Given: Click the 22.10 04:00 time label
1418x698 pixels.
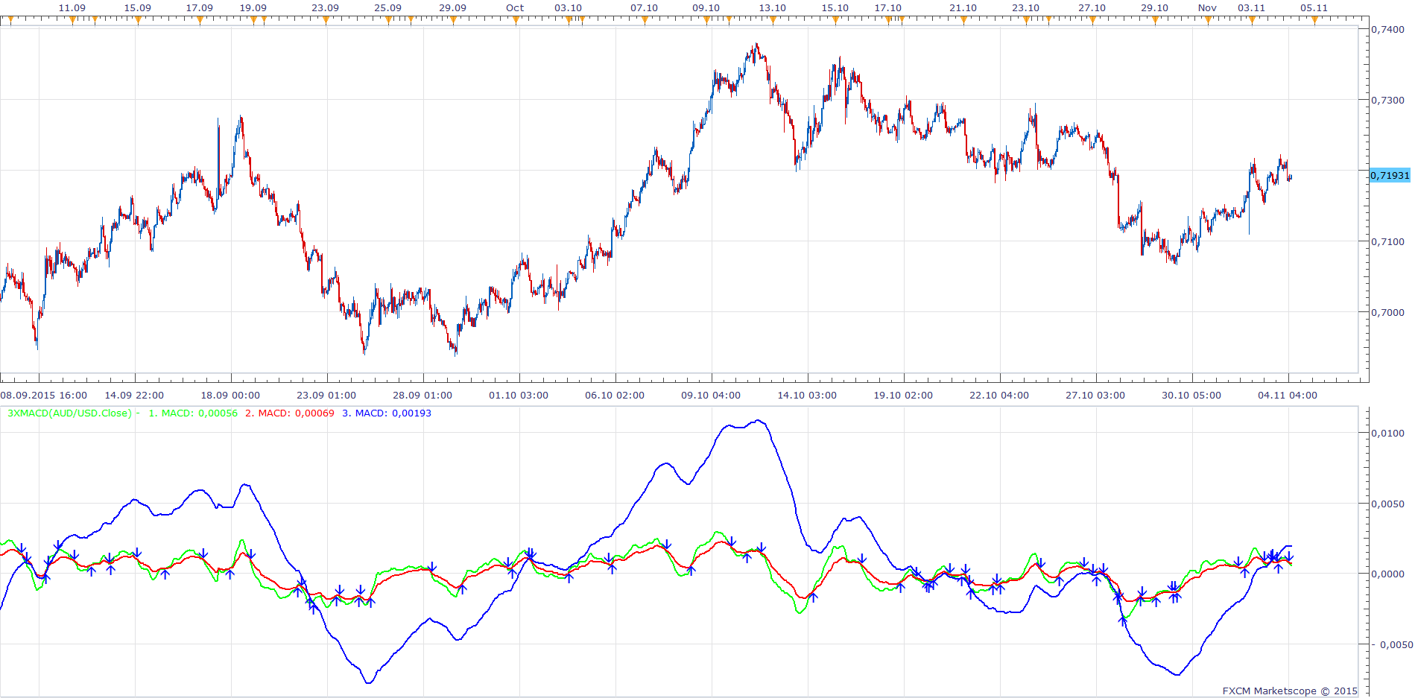Looking at the screenshot, I should point(999,396).
